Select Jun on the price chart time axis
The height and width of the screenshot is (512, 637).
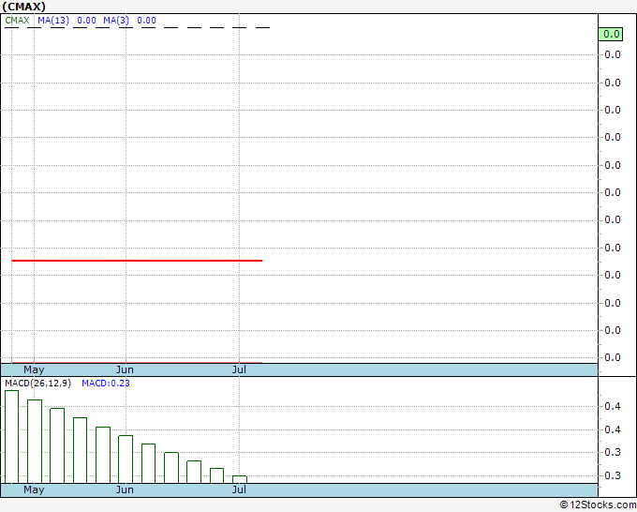(x=125, y=369)
